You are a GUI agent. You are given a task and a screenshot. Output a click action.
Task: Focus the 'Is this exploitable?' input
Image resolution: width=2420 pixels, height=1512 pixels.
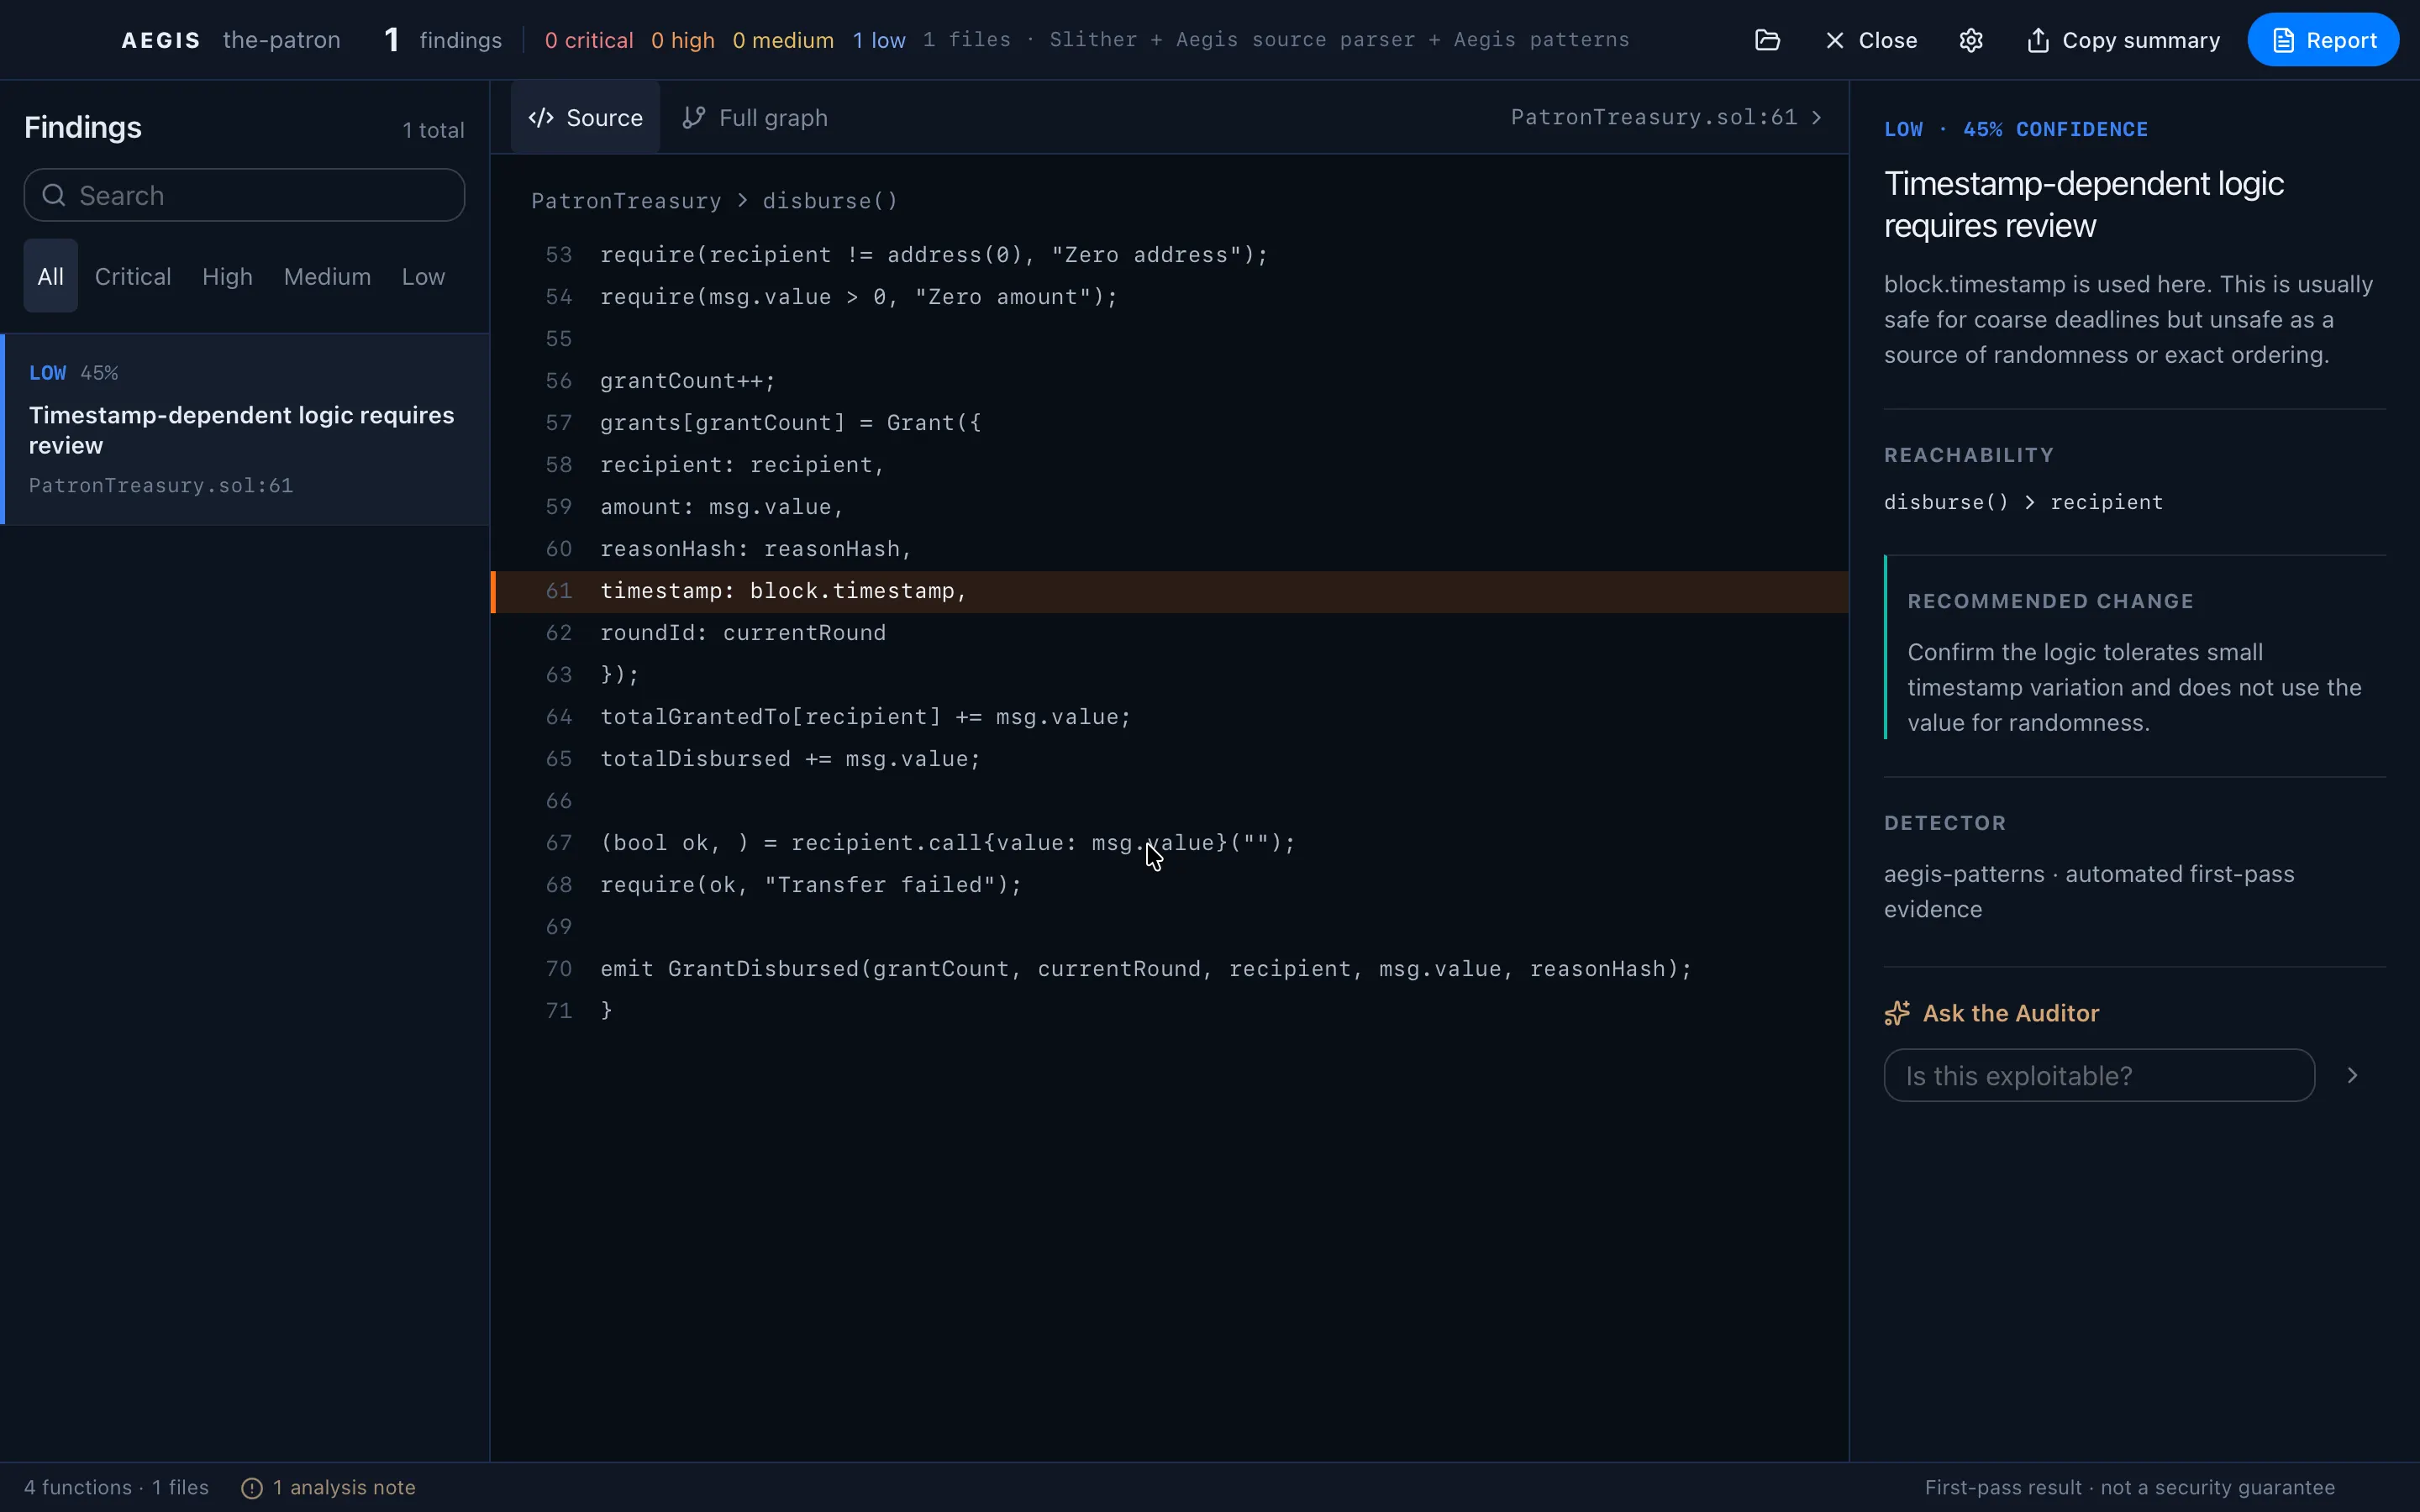tap(2099, 1075)
